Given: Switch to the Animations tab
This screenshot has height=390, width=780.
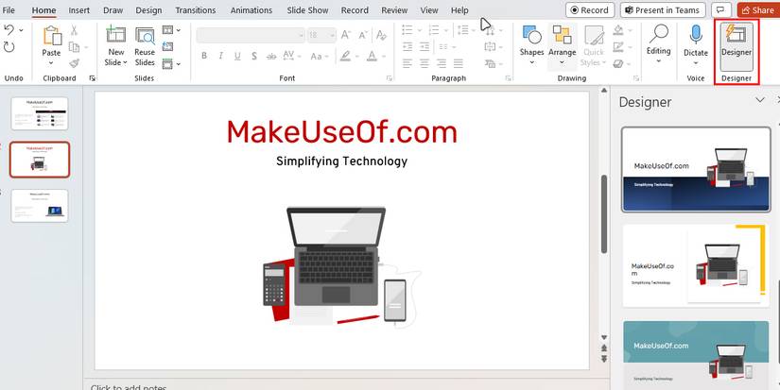Looking at the screenshot, I should pyautogui.click(x=251, y=10).
